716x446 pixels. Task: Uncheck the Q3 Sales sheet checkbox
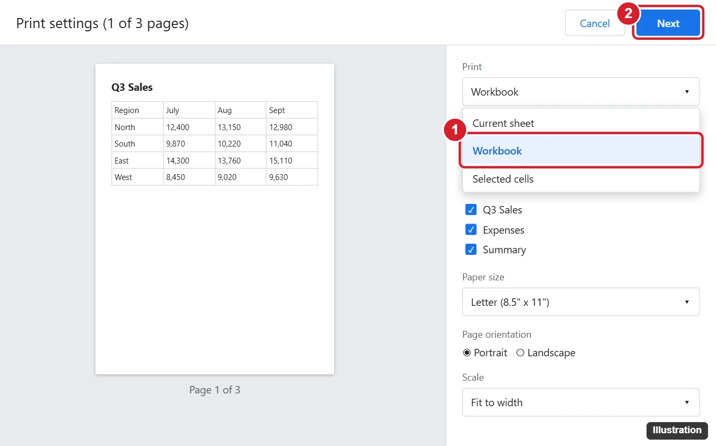471,210
